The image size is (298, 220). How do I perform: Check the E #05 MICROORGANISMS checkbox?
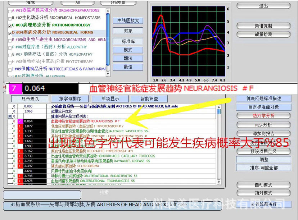(x=10, y=41)
